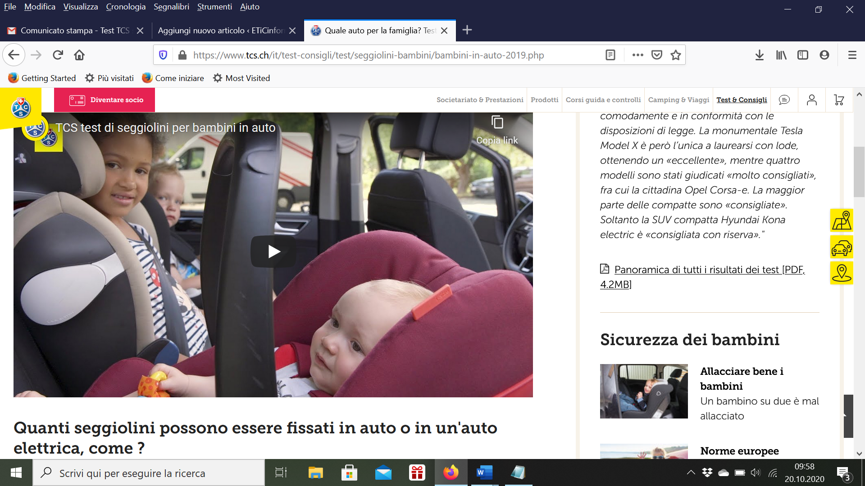Open the Library icon in toolbar

point(781,55)
